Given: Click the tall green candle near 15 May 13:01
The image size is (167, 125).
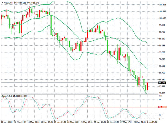Looking at the screenshot, I should (x=51, y=25).
